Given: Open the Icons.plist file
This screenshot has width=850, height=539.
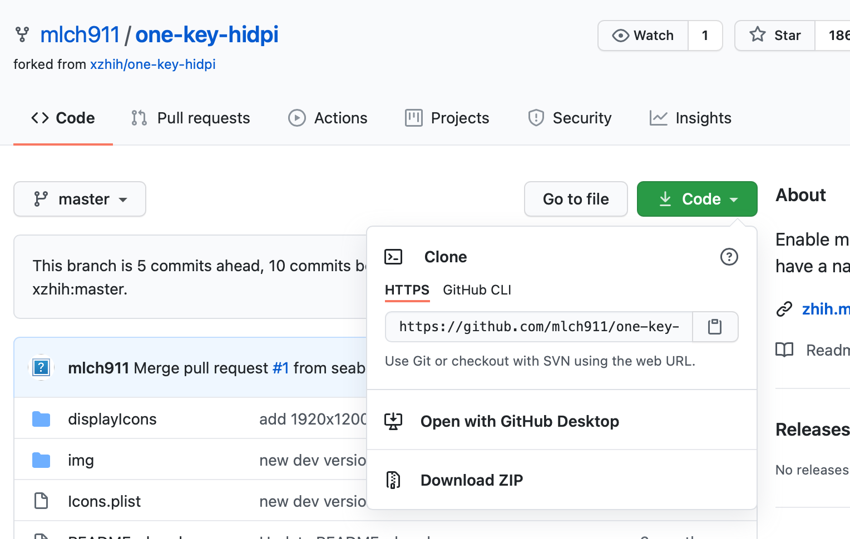Looking at the screenshot, I should click(104, 501).
